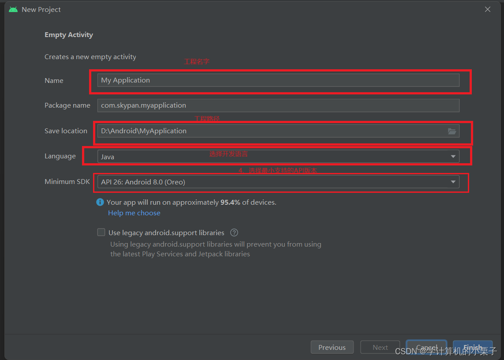
Task: Click the Previous button
Action: coord(332,348)
